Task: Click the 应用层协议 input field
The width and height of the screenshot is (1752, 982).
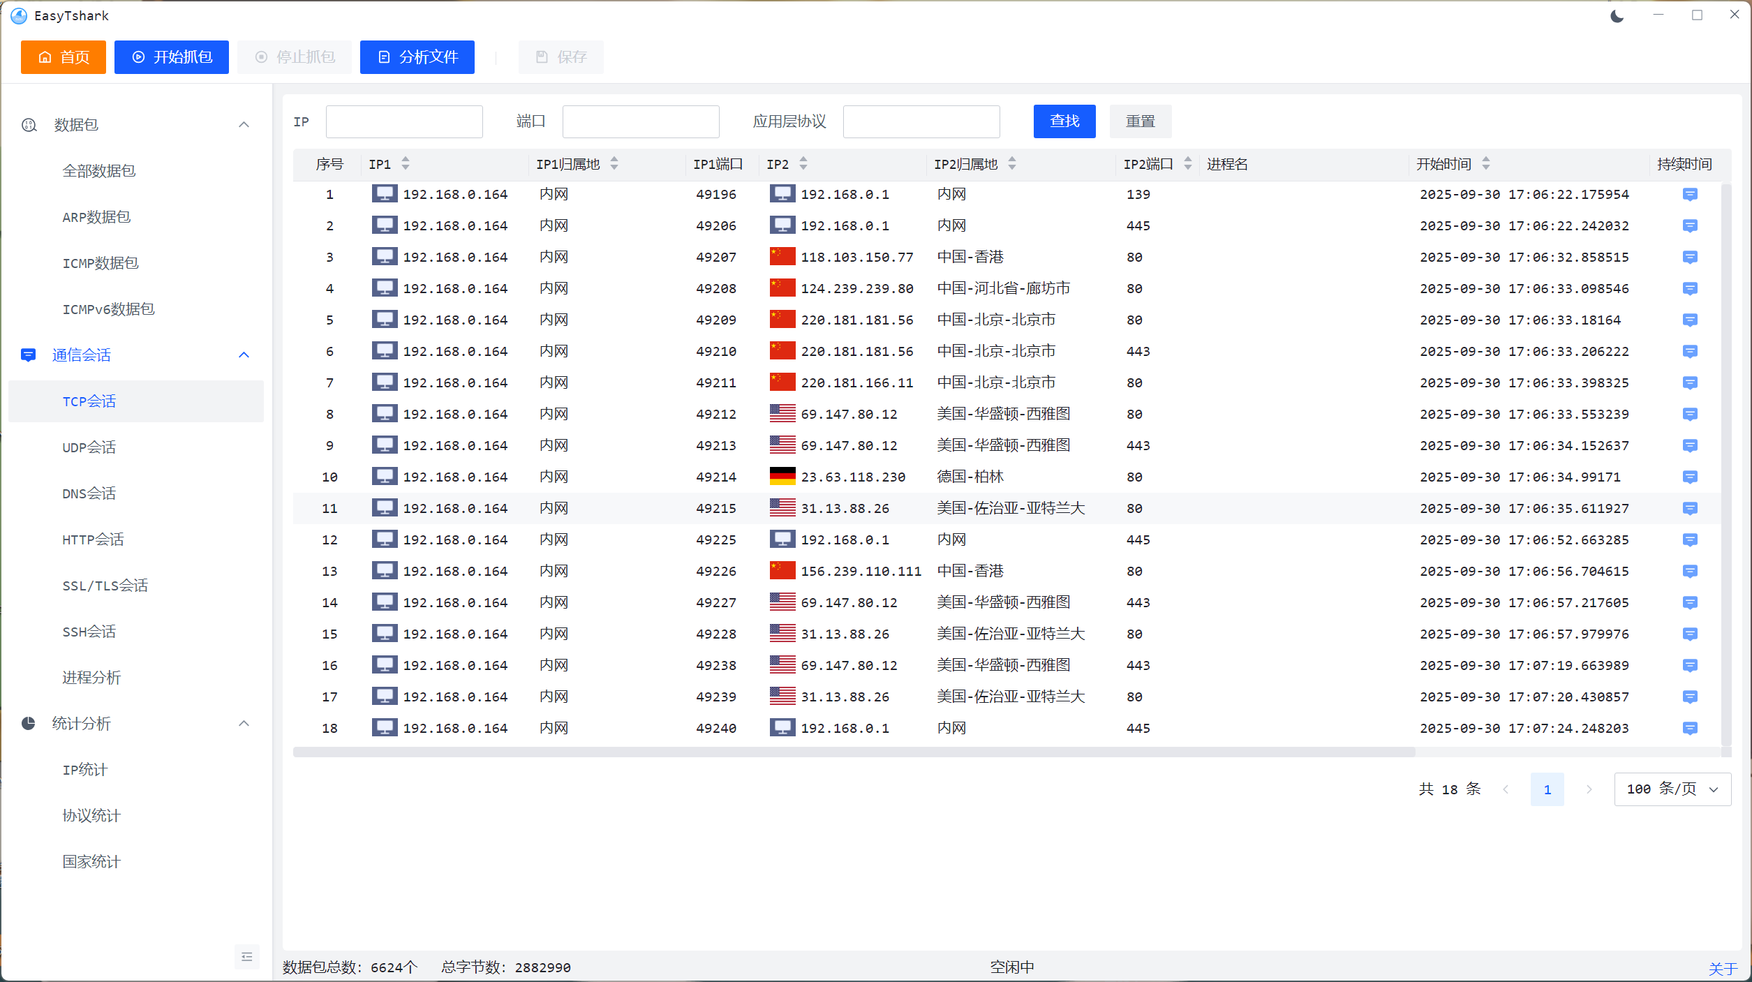Action: point(921,122)
